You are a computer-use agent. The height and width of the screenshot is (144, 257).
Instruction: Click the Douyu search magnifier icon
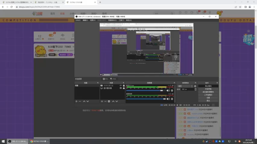click(172, 13)
